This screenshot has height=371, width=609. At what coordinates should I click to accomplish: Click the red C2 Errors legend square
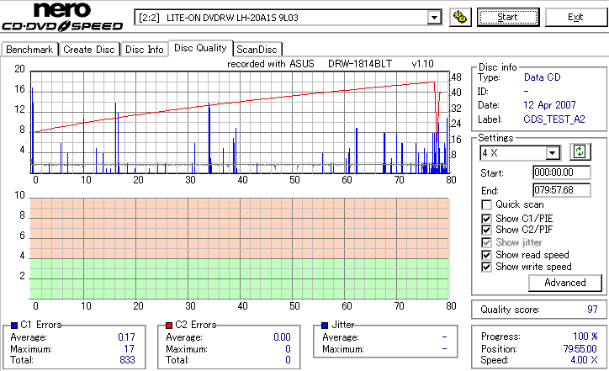point(169,326)
